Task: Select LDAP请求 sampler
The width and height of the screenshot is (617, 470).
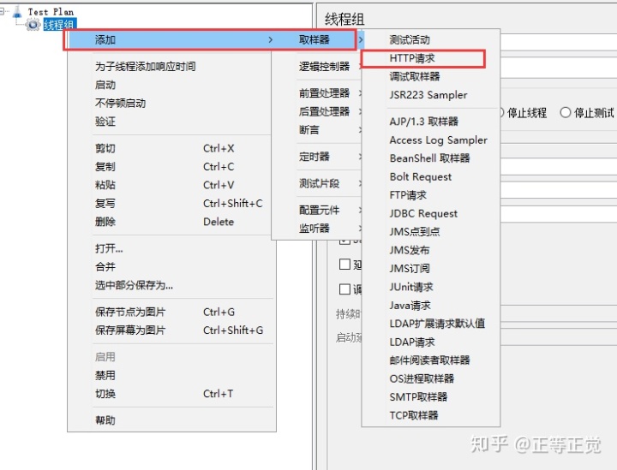Action: [x=430, y=342]
